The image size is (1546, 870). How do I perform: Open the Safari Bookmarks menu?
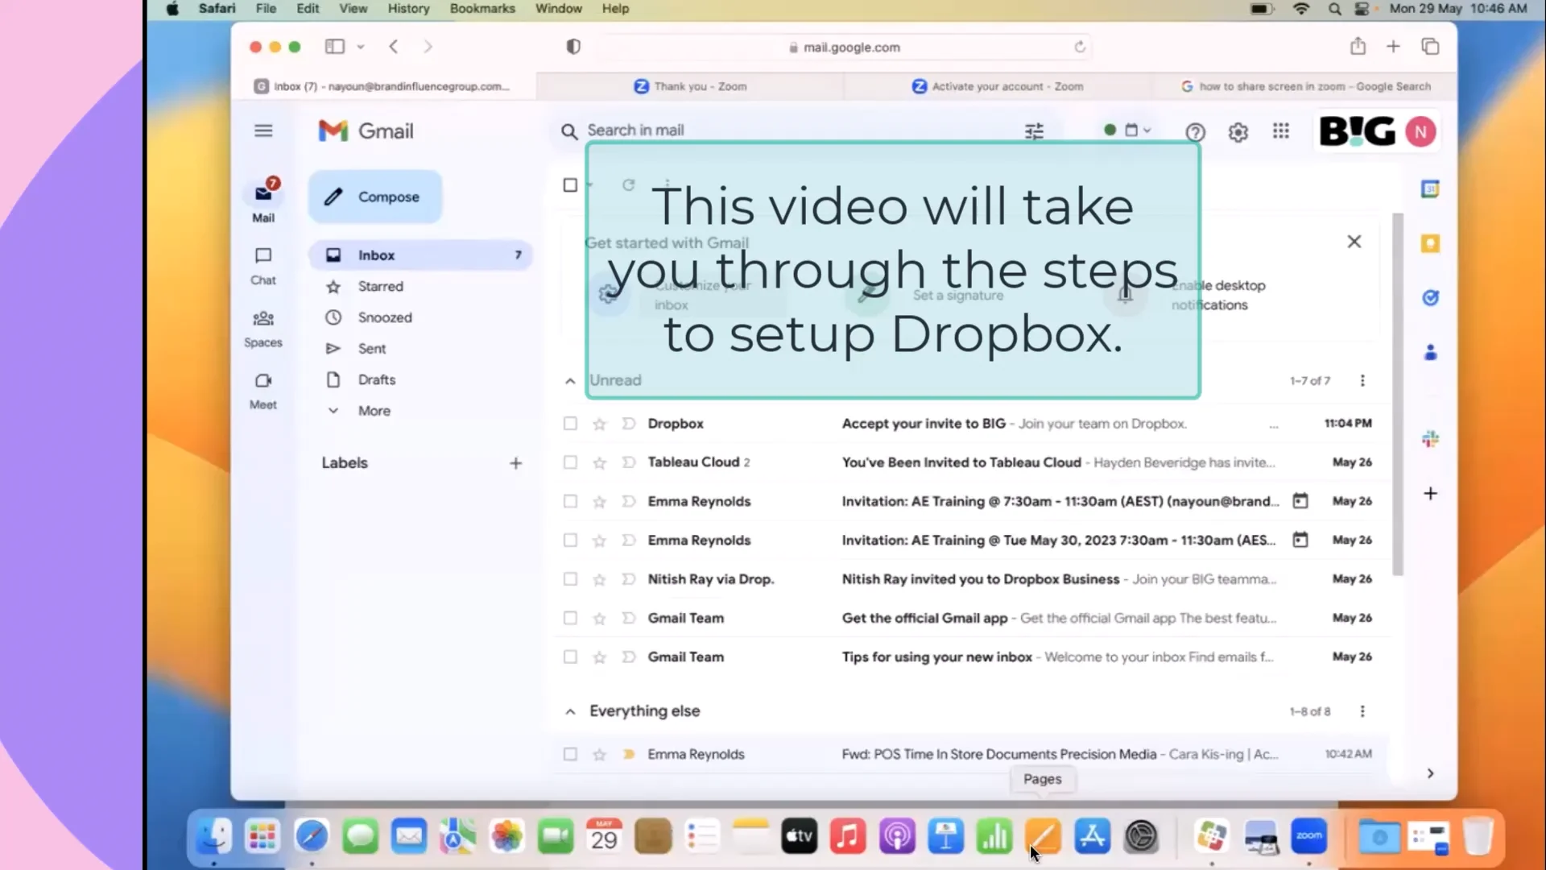click(482, 8)
